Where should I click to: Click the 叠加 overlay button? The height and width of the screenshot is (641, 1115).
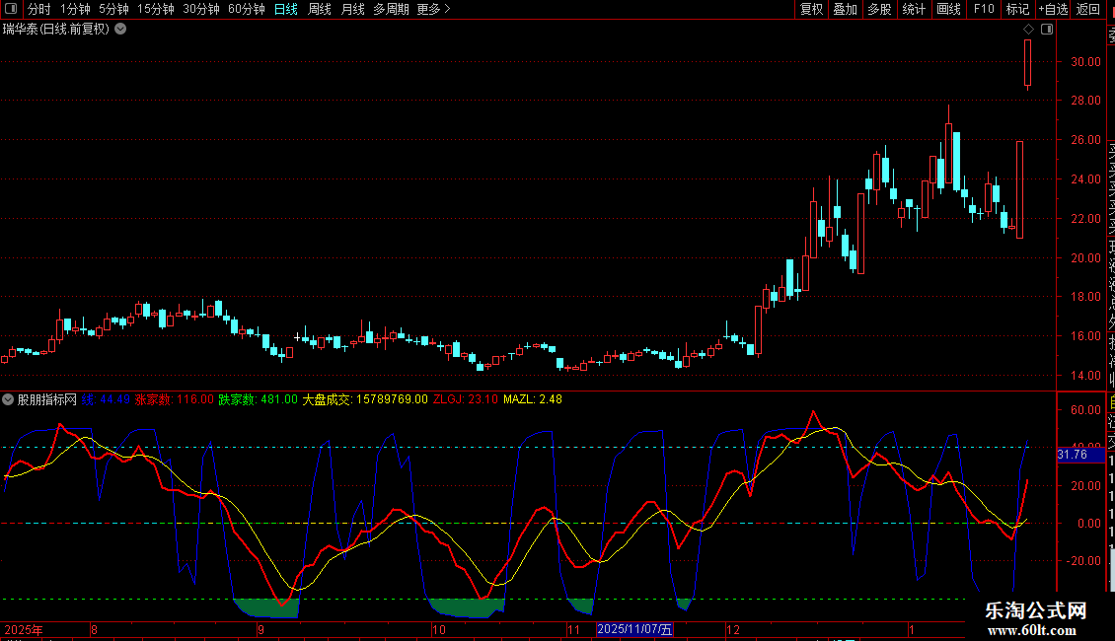click(x=846, y=9)
